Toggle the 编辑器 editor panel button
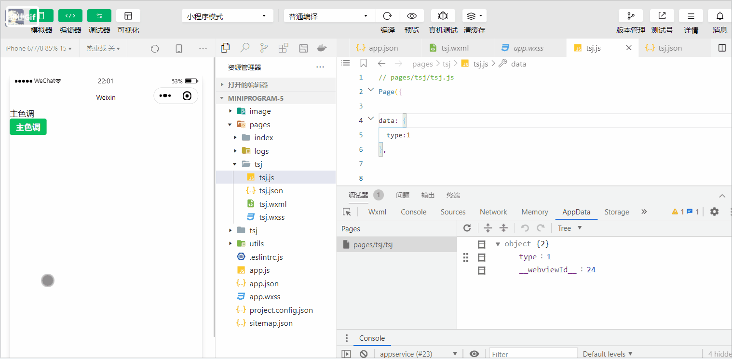The width and height of the screenshot is (732, 359). [70, 16]
